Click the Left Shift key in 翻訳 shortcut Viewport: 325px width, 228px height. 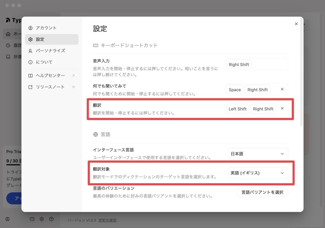tap(237, 109)
